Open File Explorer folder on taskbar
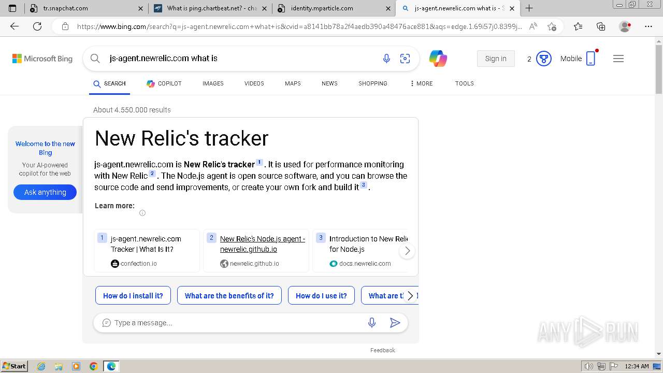 pos(59,366)
